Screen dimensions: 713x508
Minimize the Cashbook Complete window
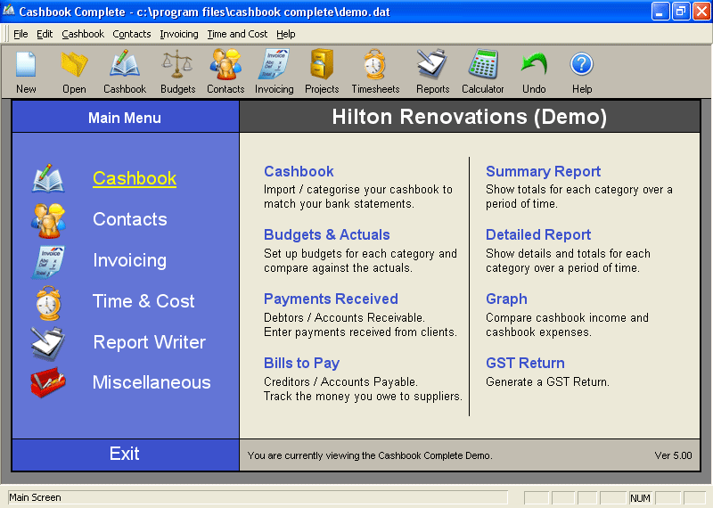(x=660, y=12)
